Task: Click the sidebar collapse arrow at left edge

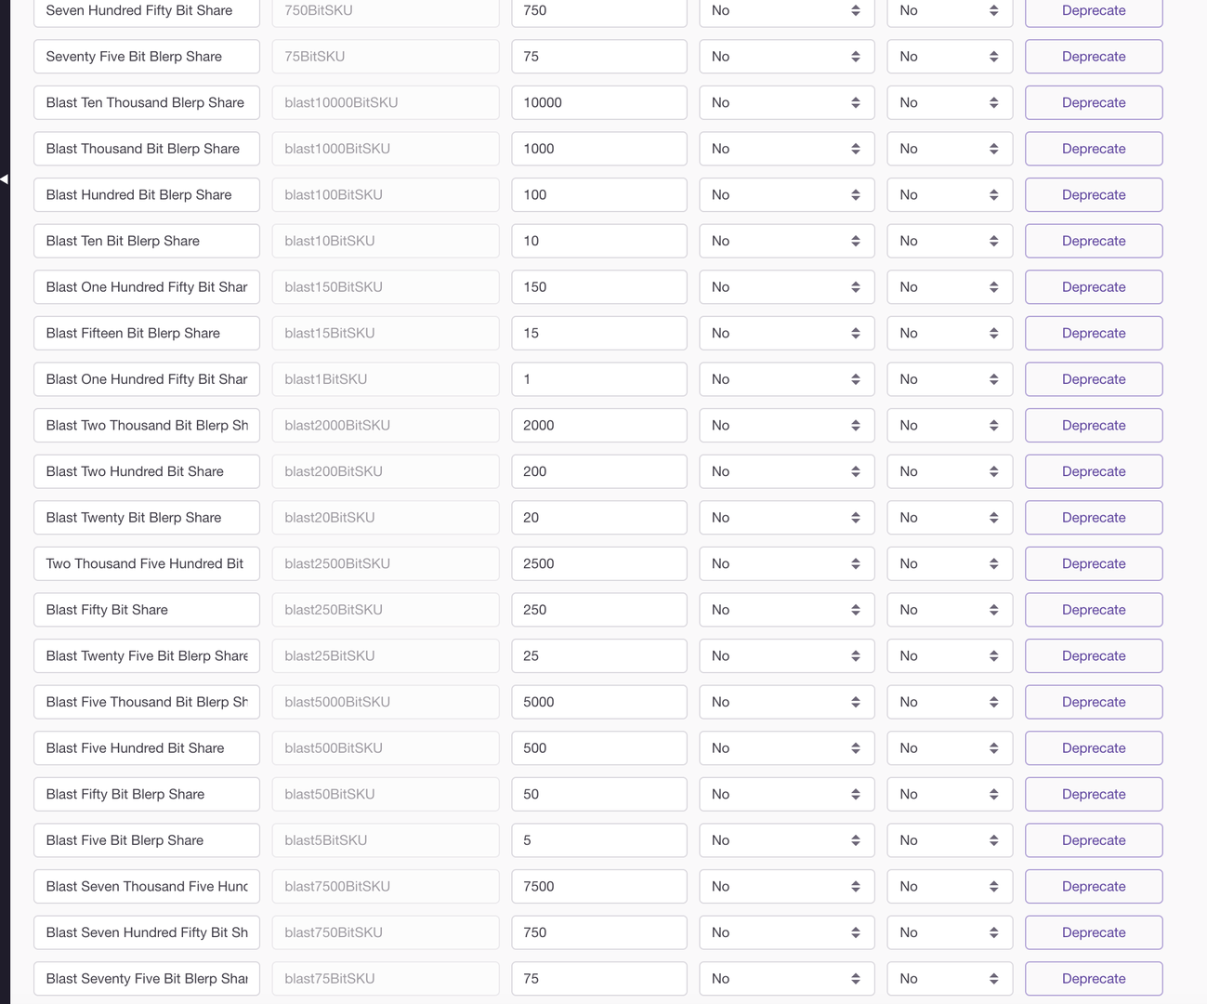Action: (5, 178)
